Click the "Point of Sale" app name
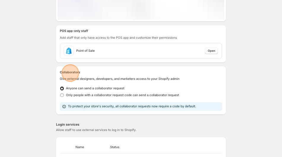This screenshot has width=282, height=157. pos(85,51)
